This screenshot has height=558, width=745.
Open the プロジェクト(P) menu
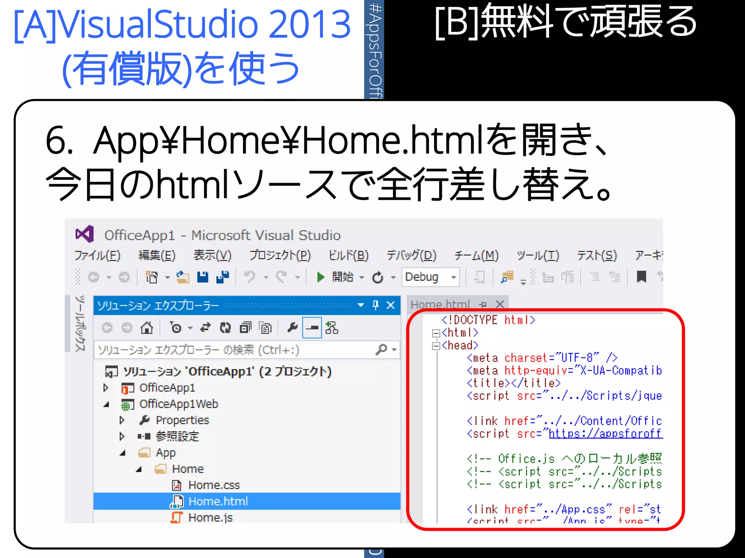point(280,255)
